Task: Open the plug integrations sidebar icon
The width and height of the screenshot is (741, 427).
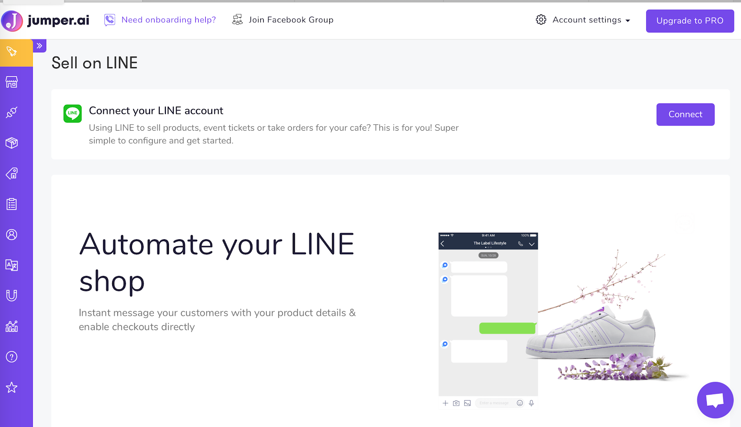Action: click(12, 112)
